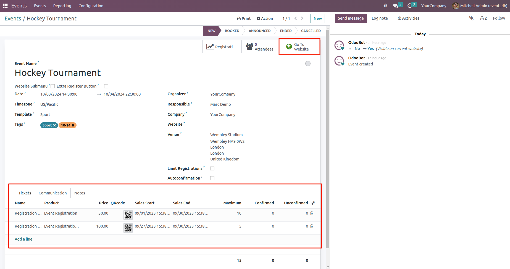Viewport: 510px width, 269px height.
Task: Go to previous record arrow
Action: (296, 19)
